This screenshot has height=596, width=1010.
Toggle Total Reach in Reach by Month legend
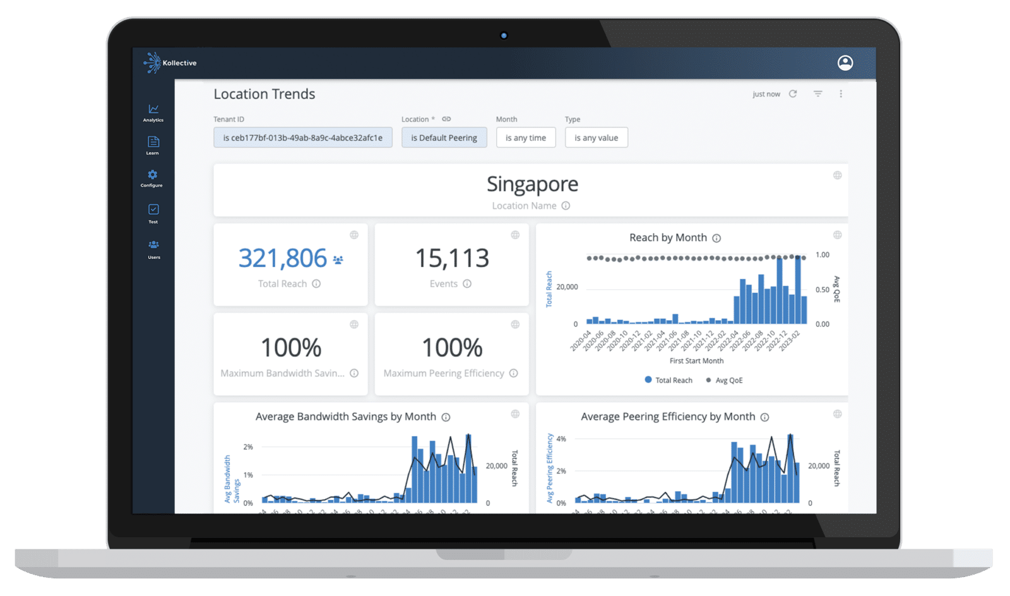pos(667,379)
